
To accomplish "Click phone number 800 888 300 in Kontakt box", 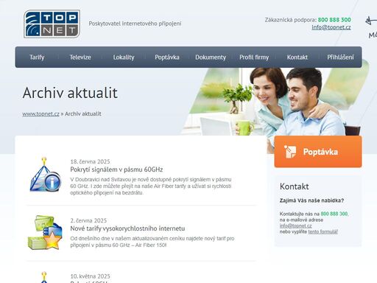I will pyautogui.click(x=334, y=214).
